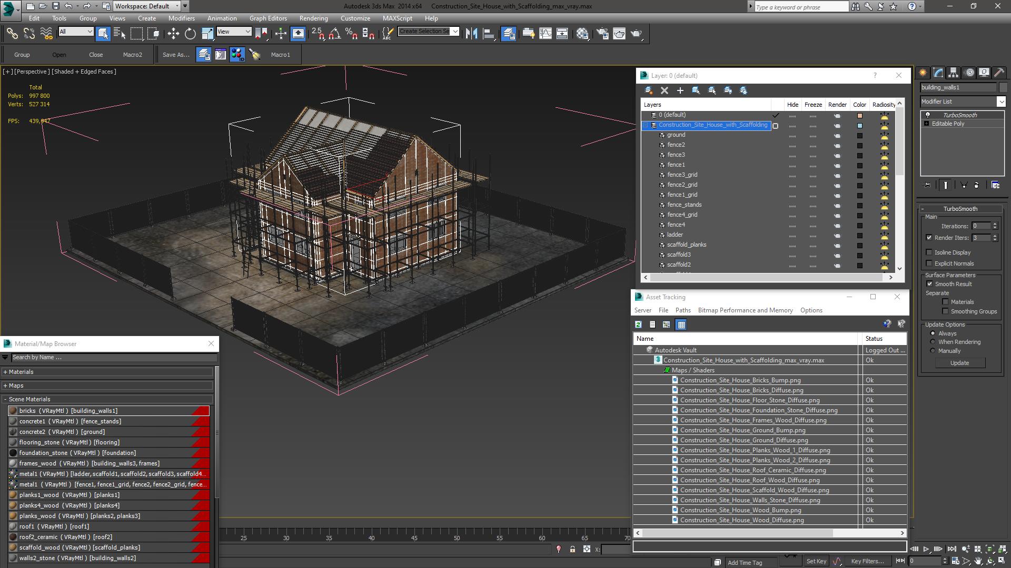1011x568 pixels.
Task: Enable the Isoline Display checkbox
Action: [x=929, y=252]
